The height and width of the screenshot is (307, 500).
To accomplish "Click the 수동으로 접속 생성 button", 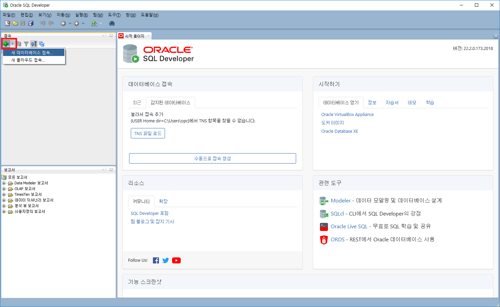I will coord(213,159).
